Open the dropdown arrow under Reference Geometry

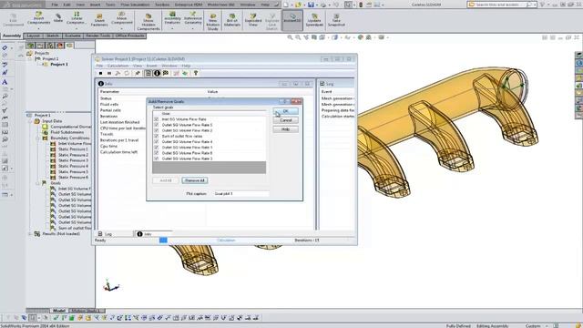pyautogui.click(x=193, y=28)
